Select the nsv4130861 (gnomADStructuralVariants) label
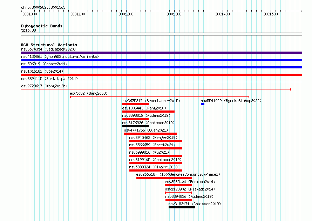 tap(60, 56)
